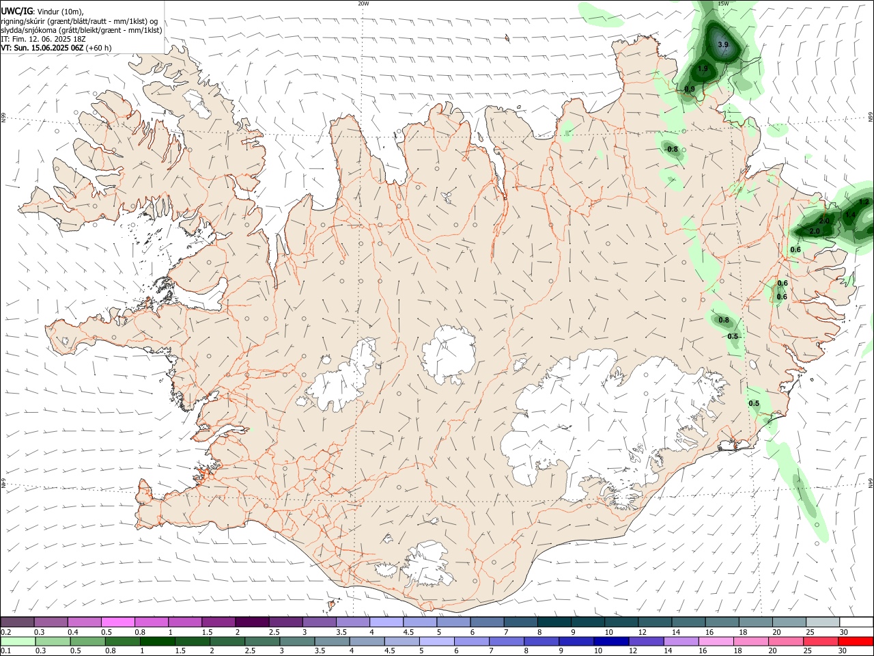Select top-row lavender swatch between 4 and 4.5

click(385, 622)
